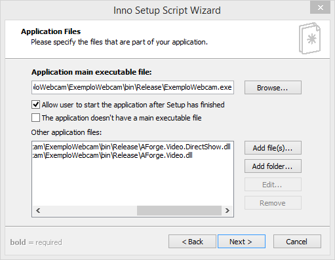Proceed with the Next button
Screen dimensions: 335x260
pos(241,242)
